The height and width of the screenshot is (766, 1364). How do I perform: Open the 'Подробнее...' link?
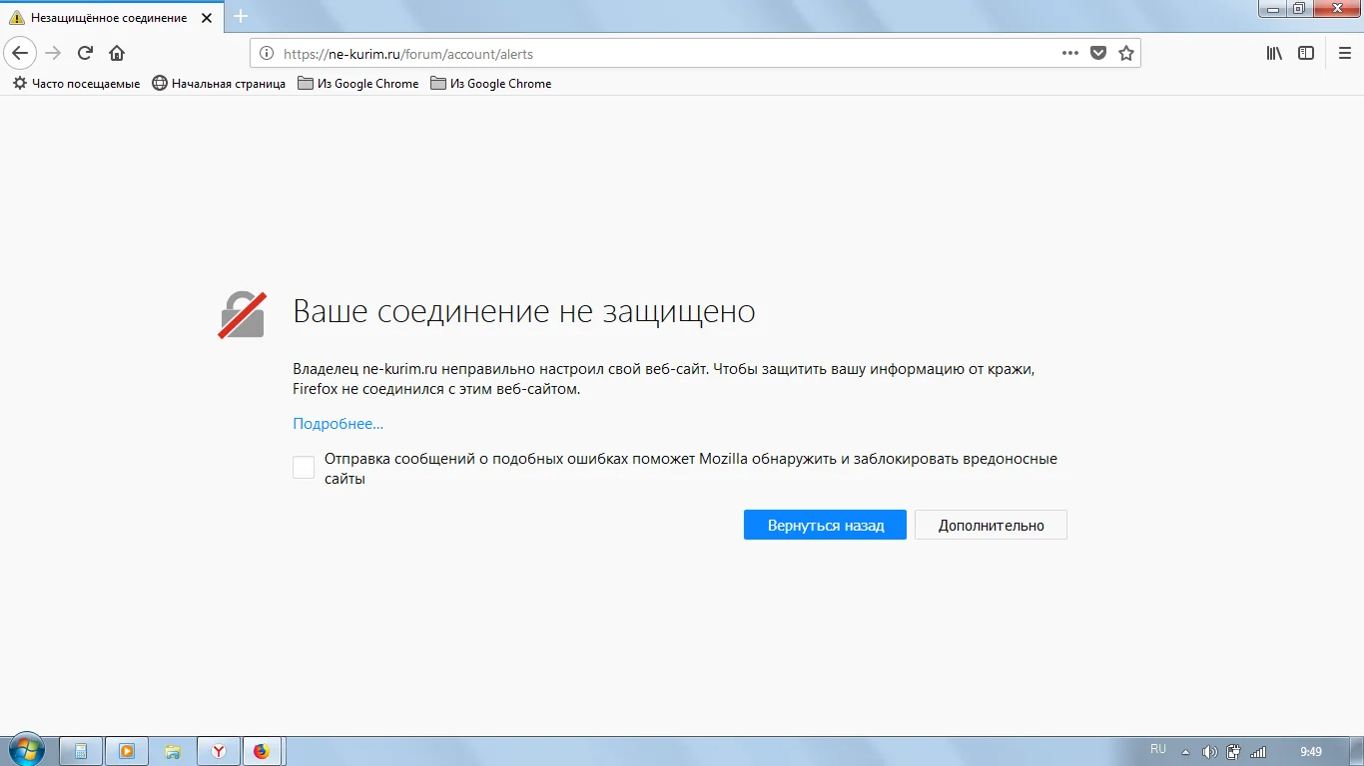[338, 424]
